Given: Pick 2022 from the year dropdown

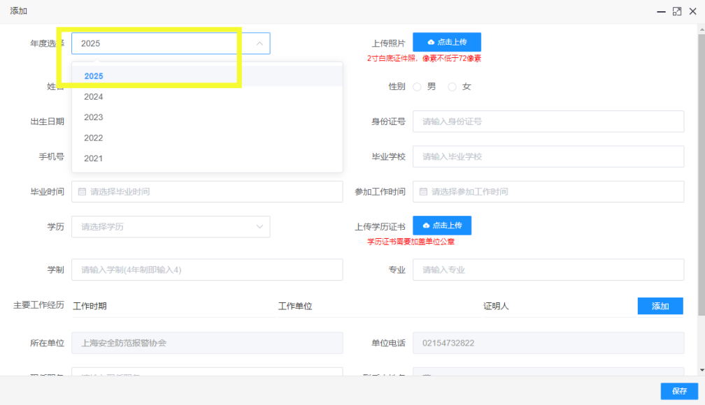Looking at the screenshot, I should (x=94, y=138).
